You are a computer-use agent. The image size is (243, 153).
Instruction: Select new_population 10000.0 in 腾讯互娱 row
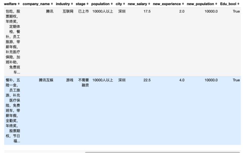tap(211, 80)
